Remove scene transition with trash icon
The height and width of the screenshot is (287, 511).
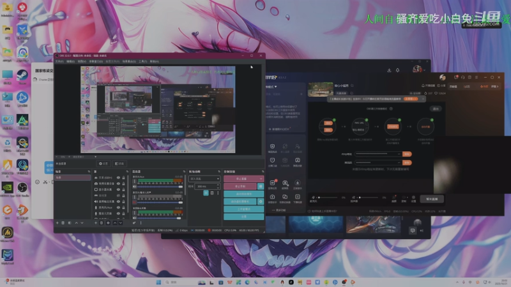212,193
